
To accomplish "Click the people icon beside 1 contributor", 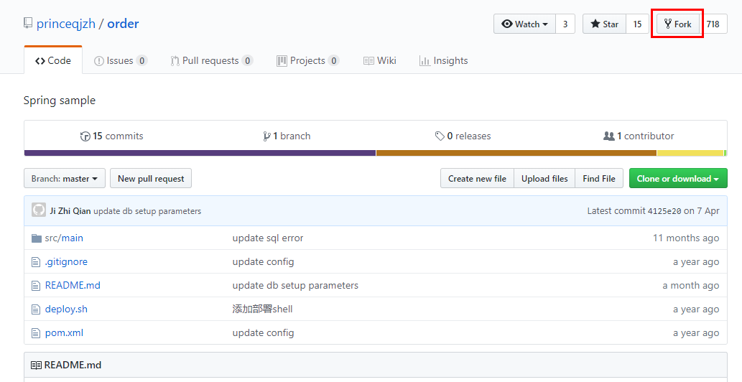I will [x=608, y=136].
